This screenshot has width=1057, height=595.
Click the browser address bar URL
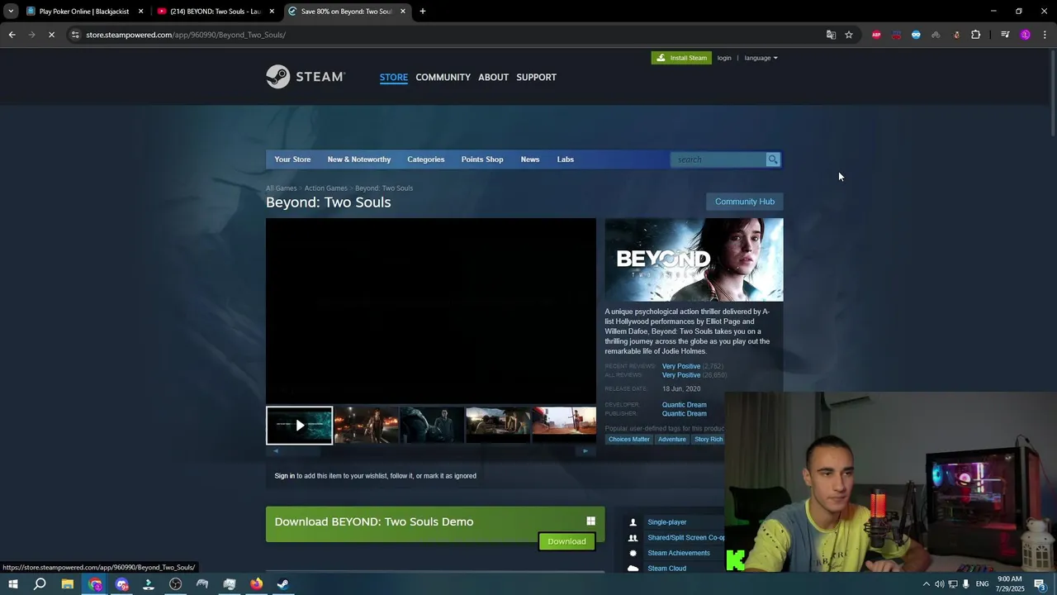coord(185,35)
